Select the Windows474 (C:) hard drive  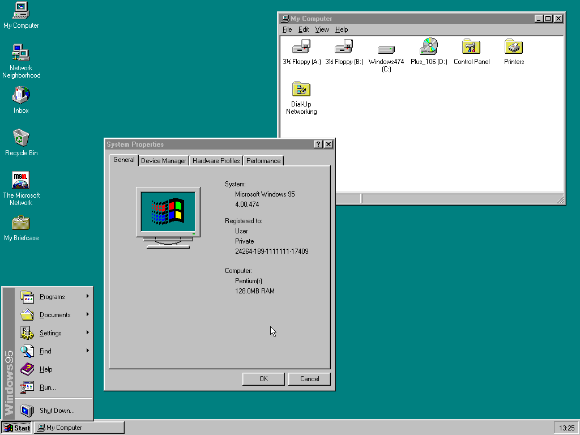click(x=386, y=50)
